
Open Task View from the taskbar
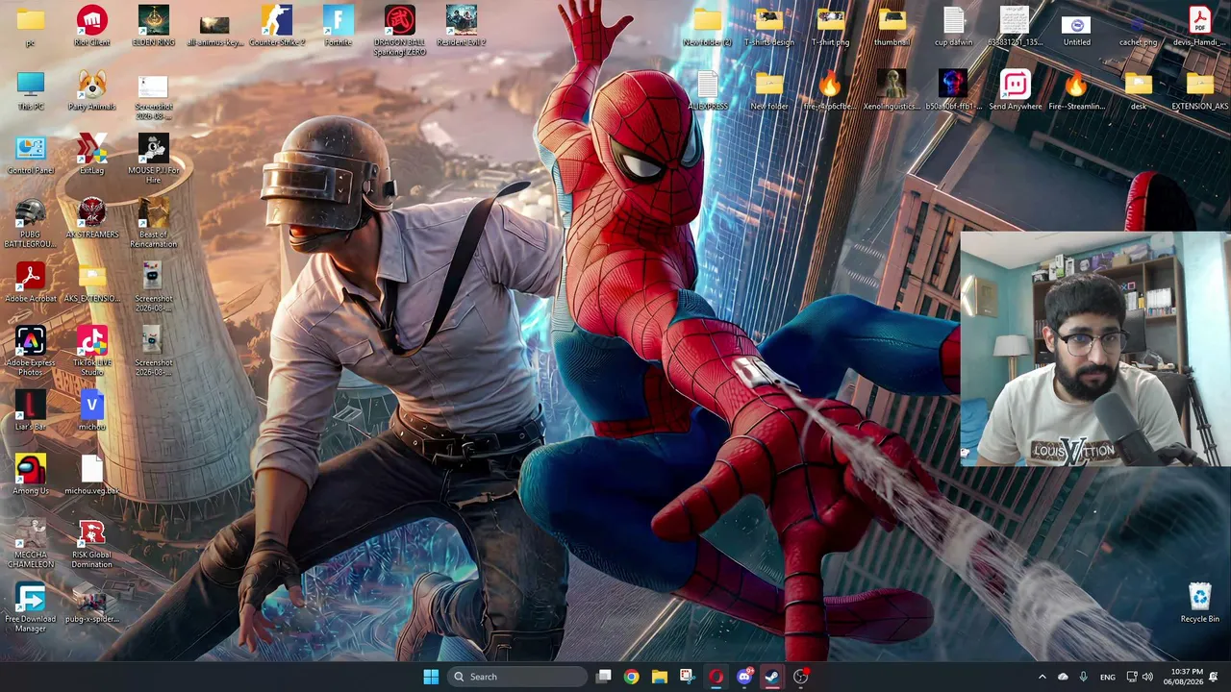click(x=603, y=677)
